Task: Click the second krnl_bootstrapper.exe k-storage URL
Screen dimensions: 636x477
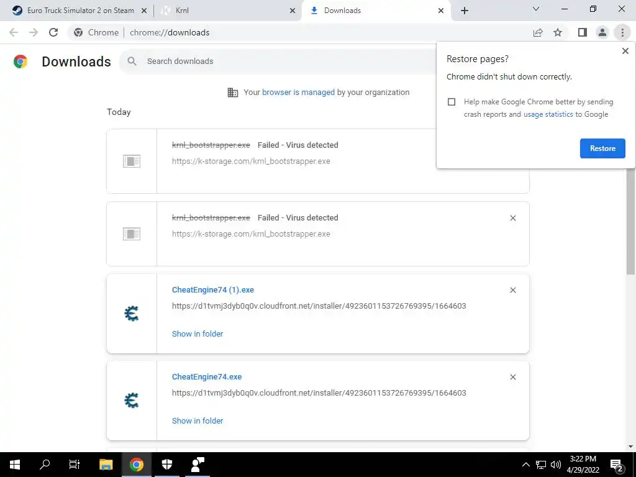Action: (251, 234)
